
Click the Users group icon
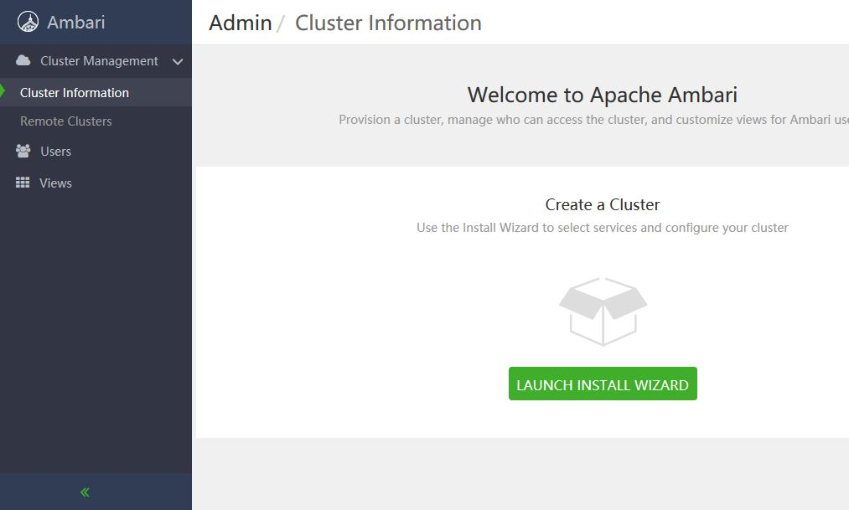pos(23,151)
